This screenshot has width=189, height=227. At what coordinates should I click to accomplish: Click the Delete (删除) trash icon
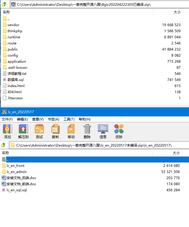point(87,131)
